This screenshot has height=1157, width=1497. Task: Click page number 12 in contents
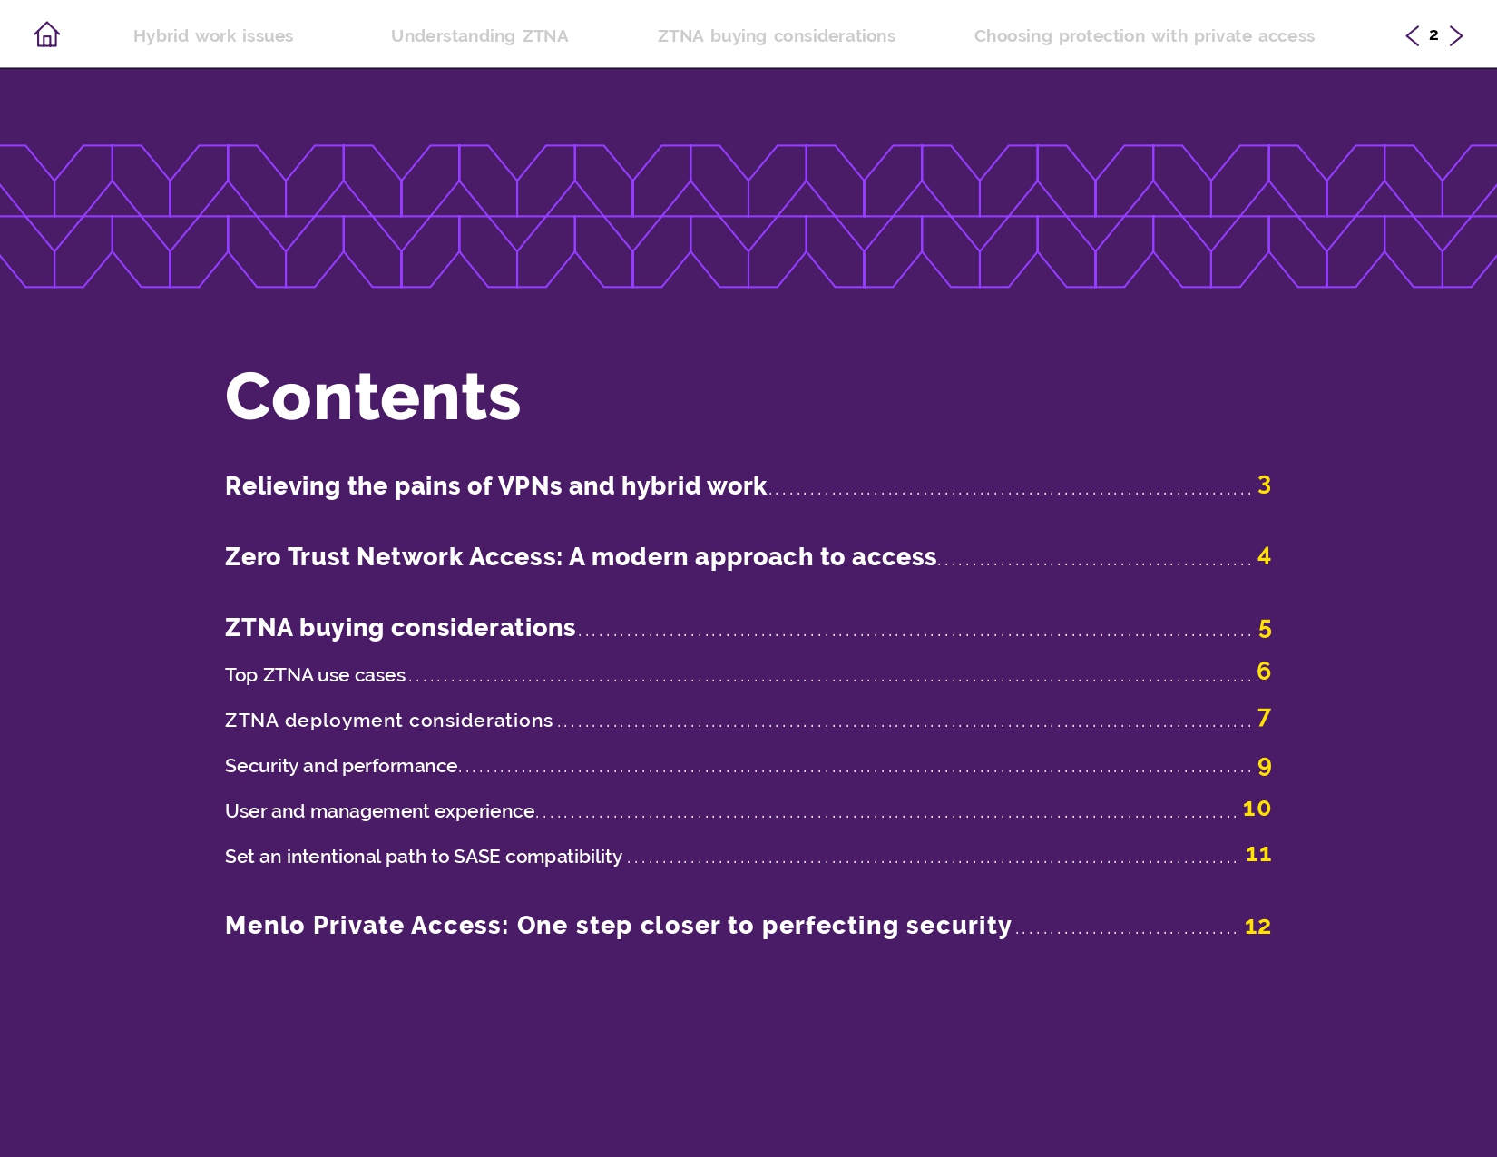[1257, 927]
